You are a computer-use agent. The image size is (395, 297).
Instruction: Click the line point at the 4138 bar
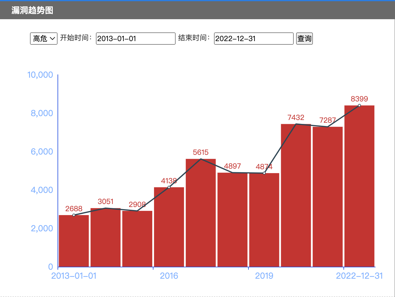(x=169, y=187)
